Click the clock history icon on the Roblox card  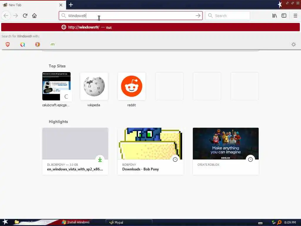250,159
